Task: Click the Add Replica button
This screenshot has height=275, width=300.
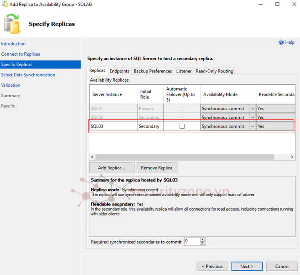Action: (112, 168)
